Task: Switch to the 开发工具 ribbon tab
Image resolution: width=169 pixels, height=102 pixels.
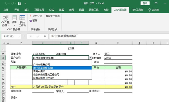Action: (x=94, y=10)
